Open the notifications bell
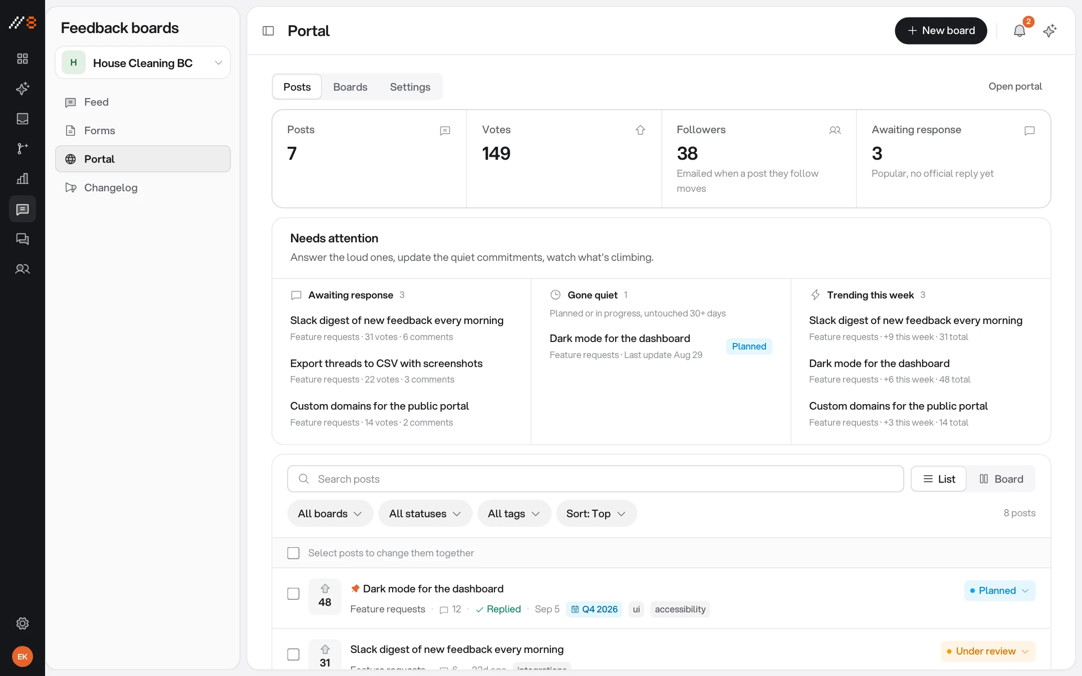This screenshot has height=676, width=1082. pos(1019,31)
